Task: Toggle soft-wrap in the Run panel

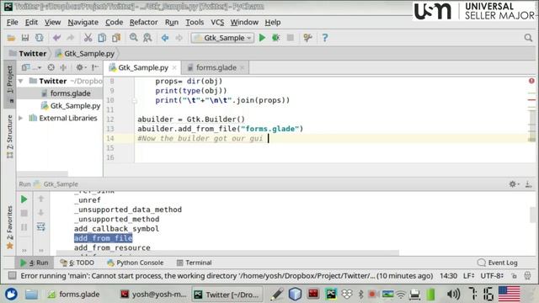Action: click(x=41, y=226)
